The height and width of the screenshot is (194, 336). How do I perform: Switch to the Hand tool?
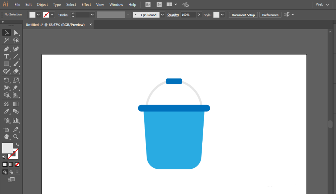point(6,137)
